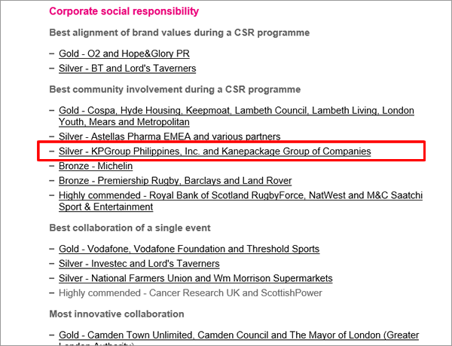Viewport: 452px width, 346px height.
Task: Select Highly commended - Cancer Research UK text
Action: tap(191, 293)
